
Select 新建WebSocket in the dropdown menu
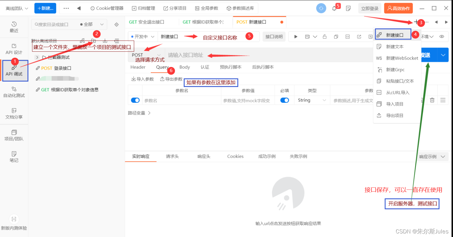397,58
